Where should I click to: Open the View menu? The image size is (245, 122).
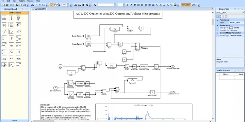point(14,1)
